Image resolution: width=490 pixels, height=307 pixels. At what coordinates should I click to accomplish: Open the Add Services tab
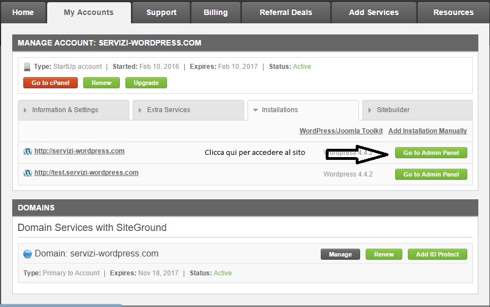pos(374,13)
